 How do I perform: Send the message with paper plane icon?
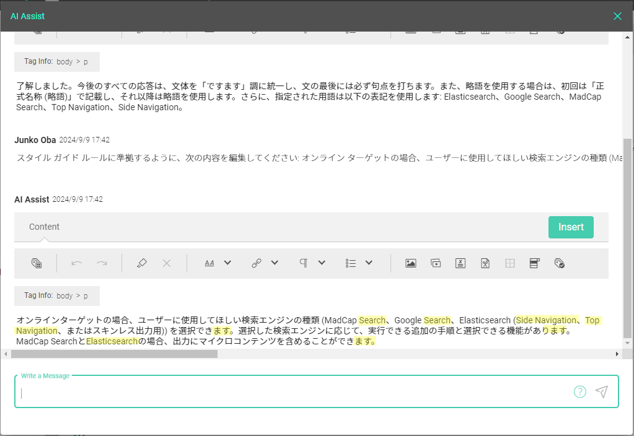602,391
